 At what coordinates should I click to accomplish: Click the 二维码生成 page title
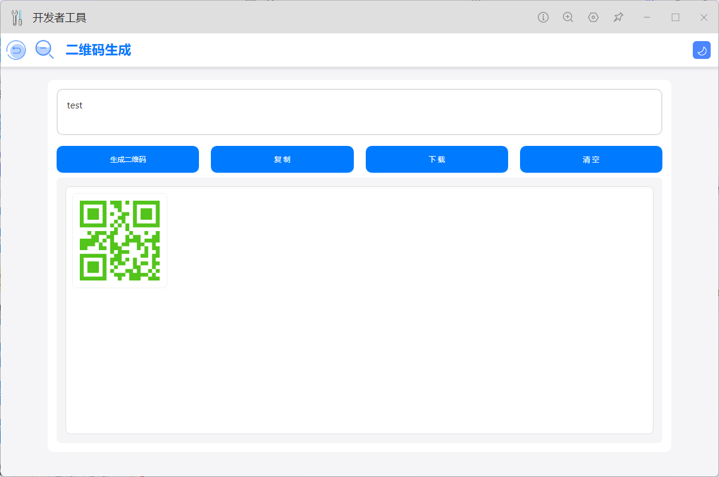(98, 50)
